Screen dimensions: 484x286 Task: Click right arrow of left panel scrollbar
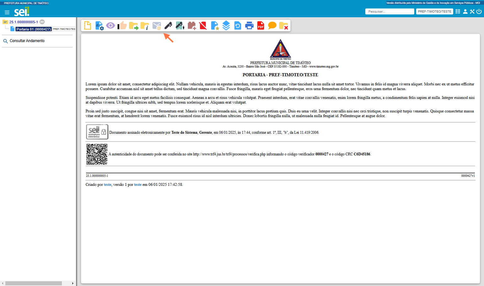click(x=73, y=283)
